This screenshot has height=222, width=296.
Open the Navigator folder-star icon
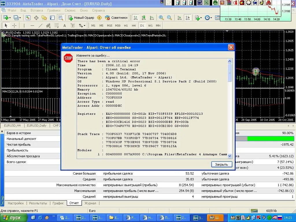44,18
